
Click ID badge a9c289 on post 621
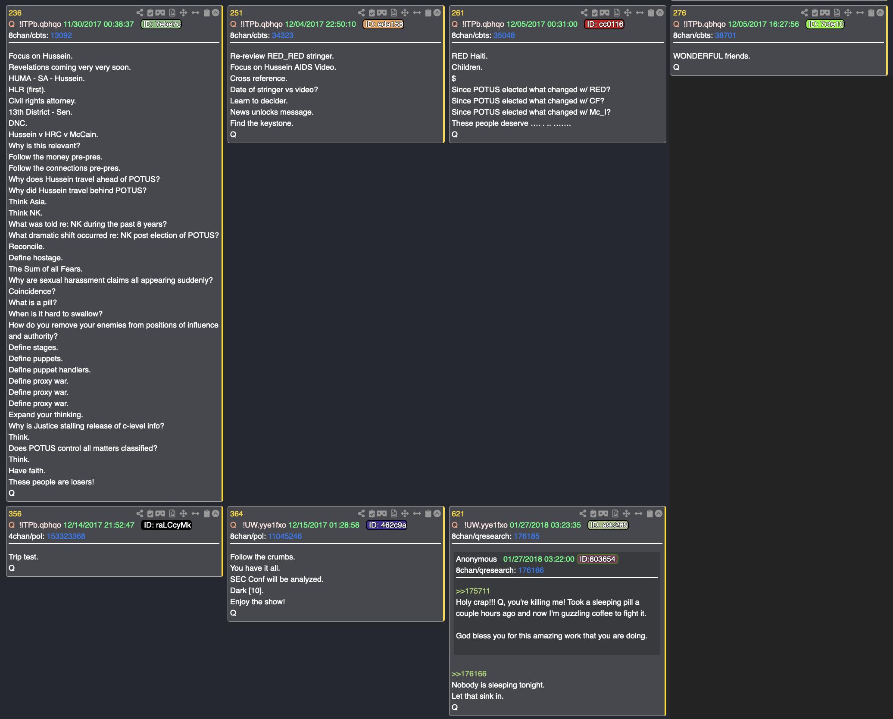(608, 525)
